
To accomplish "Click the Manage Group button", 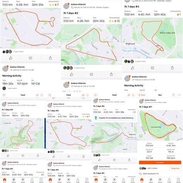I will point(175,168).
